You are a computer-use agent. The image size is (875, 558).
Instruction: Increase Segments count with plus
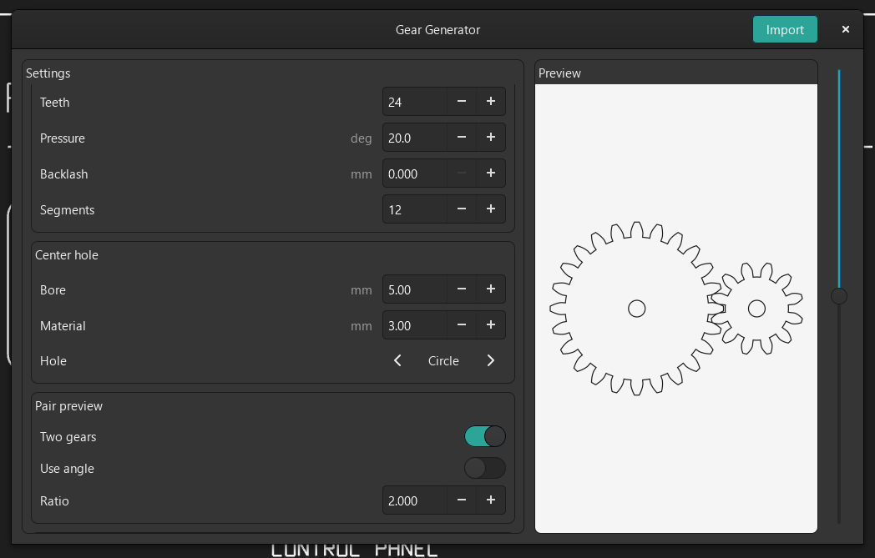click(x=490, y=209)
